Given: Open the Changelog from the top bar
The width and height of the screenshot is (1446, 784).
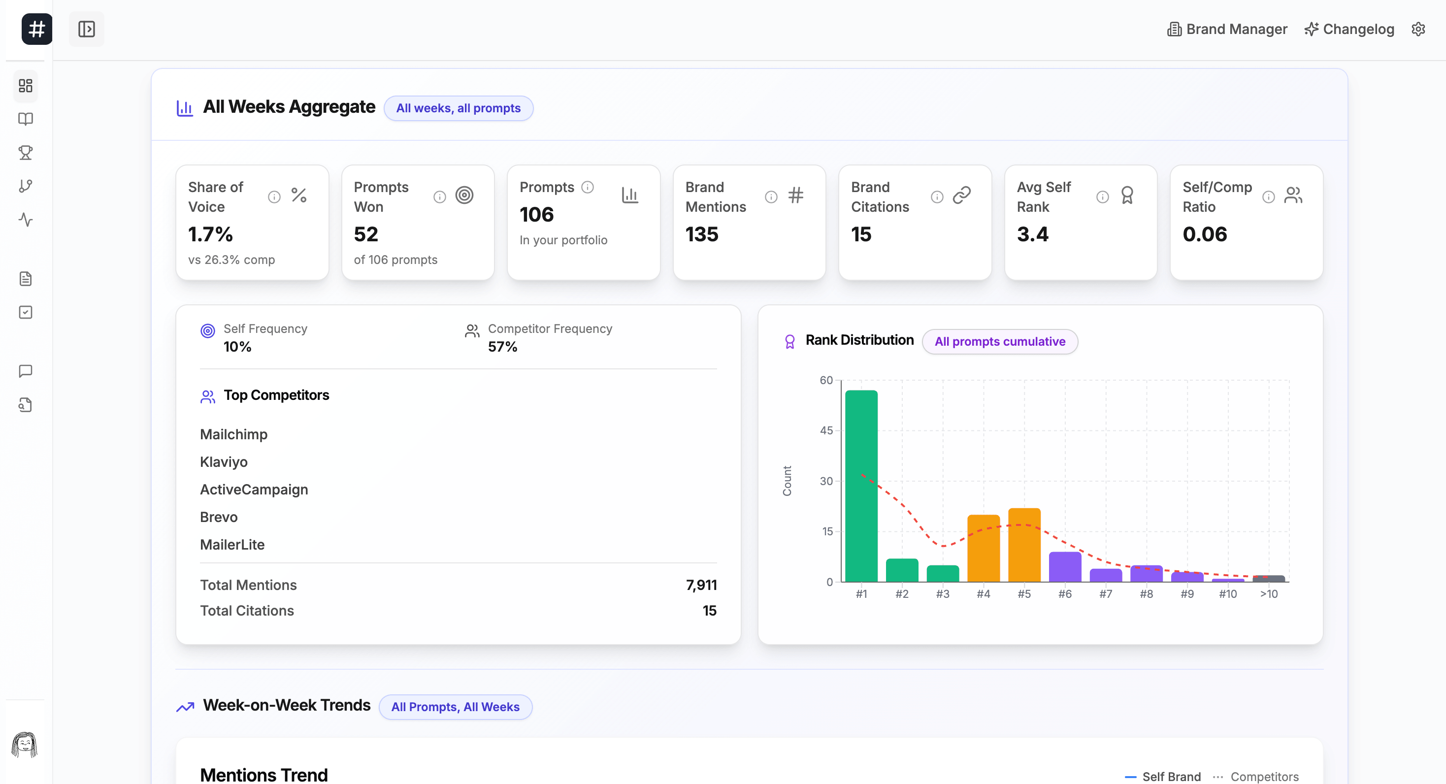Looking at the screenshot, I should [1349, 29].
